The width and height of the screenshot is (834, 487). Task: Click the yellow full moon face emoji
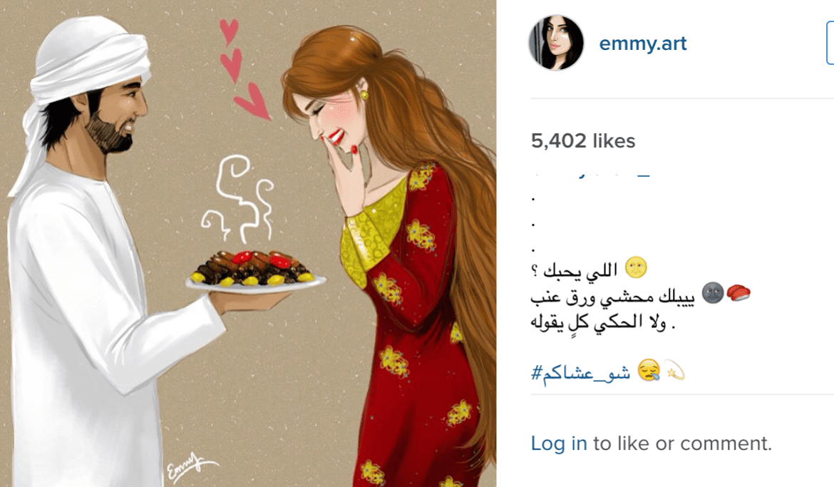636,267
